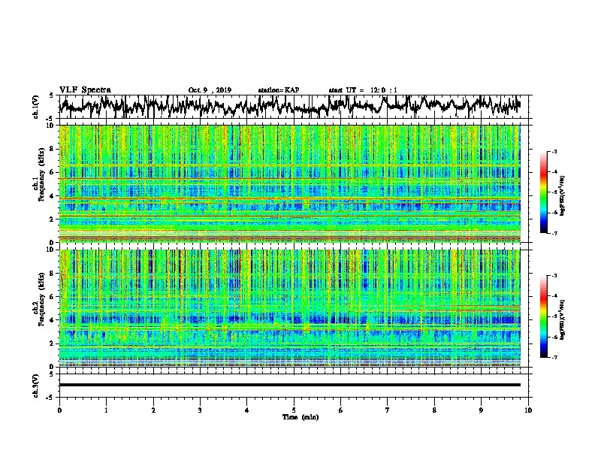Click the 'ch.1(V)' waveform axis label
The width and height of the screenshot is (595, 460).
pos(36,107)
